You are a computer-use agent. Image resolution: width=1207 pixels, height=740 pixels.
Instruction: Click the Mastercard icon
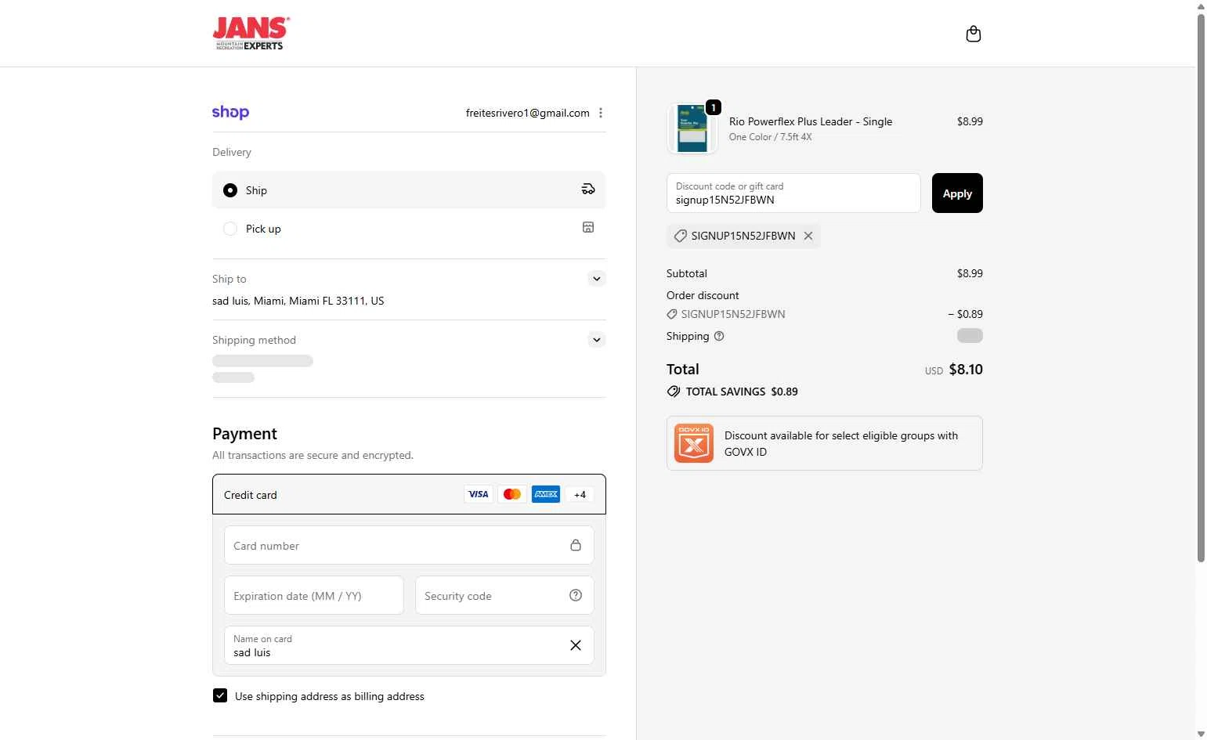(512, 494)
